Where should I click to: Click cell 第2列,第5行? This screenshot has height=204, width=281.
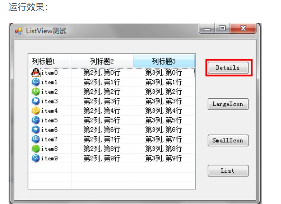[x=102, y=120]
